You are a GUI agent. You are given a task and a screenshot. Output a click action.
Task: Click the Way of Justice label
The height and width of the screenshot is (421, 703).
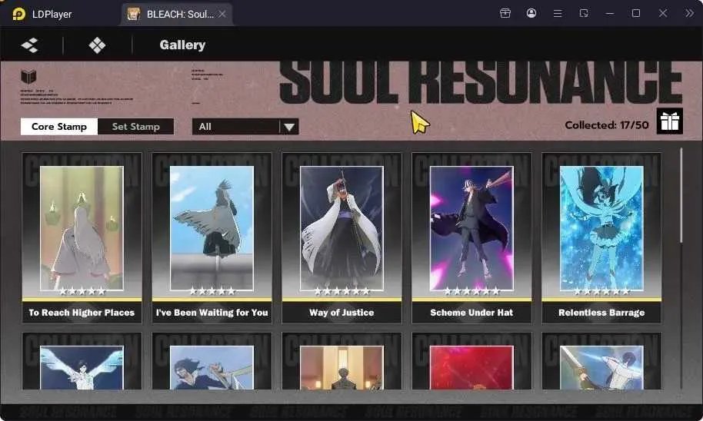click(x=342, y=313)
